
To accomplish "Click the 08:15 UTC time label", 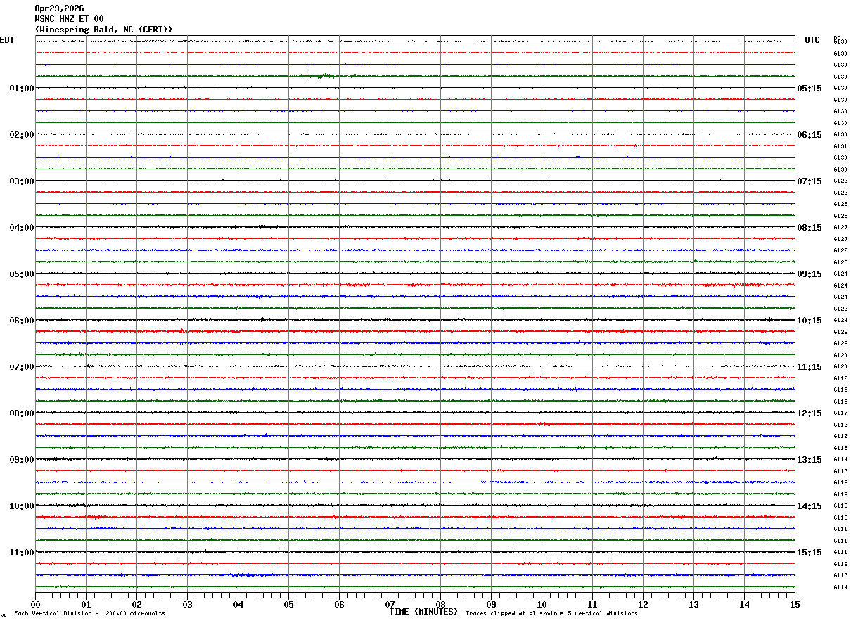I will [x=809, y=228].
